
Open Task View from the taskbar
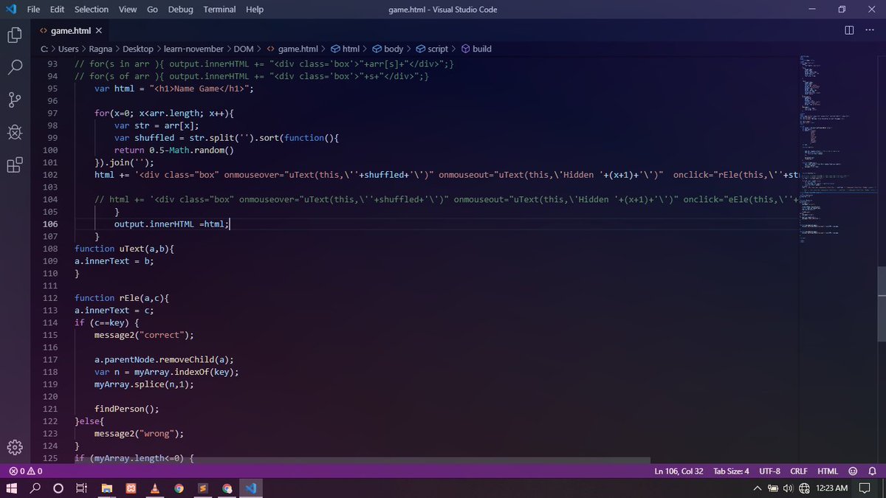[x=82, y=488]
